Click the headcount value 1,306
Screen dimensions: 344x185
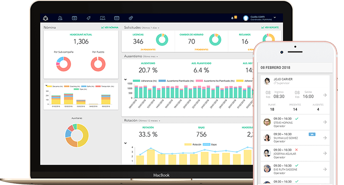[81, 41]
